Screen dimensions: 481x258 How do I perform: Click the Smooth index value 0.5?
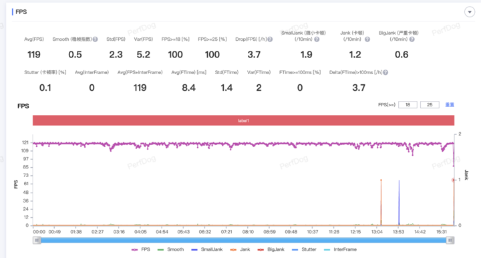click(x=75, y=55)
